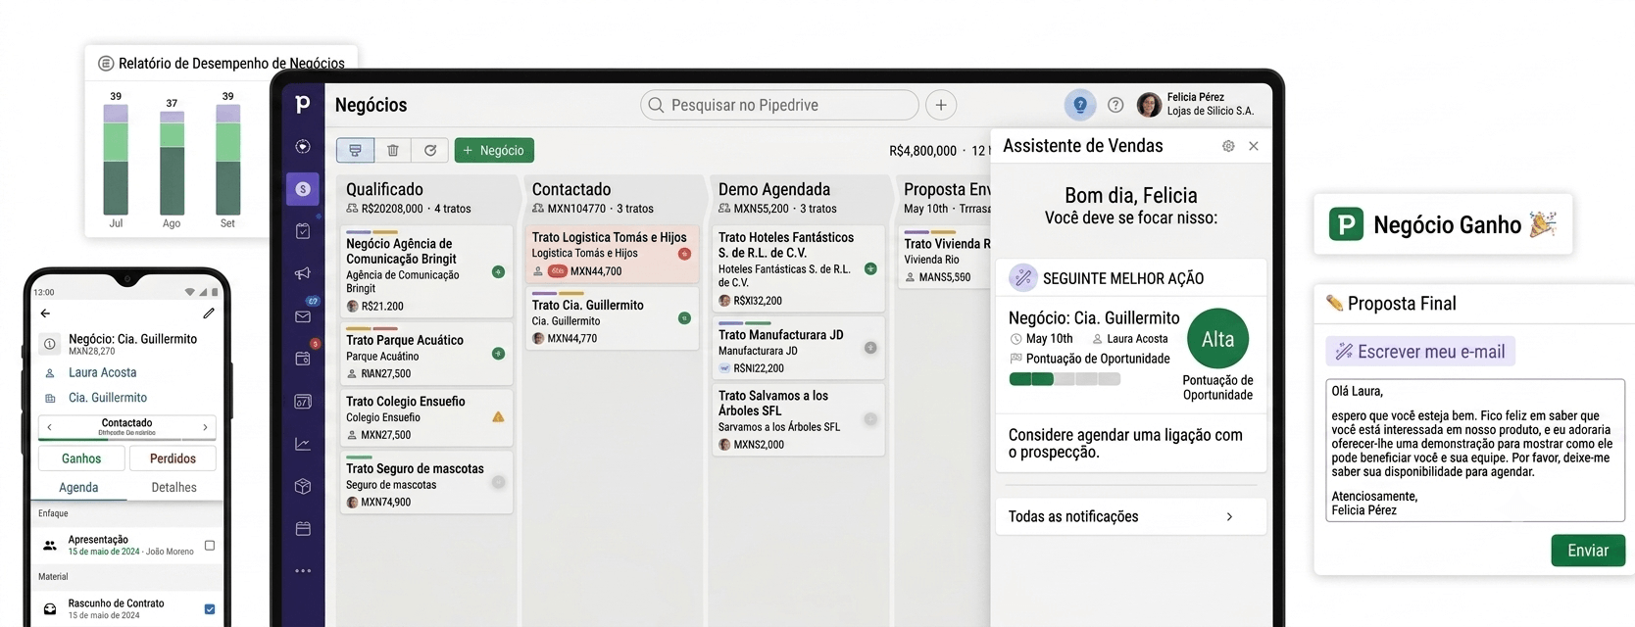Close the Assistente de Vendas panel

(1254, 146)
